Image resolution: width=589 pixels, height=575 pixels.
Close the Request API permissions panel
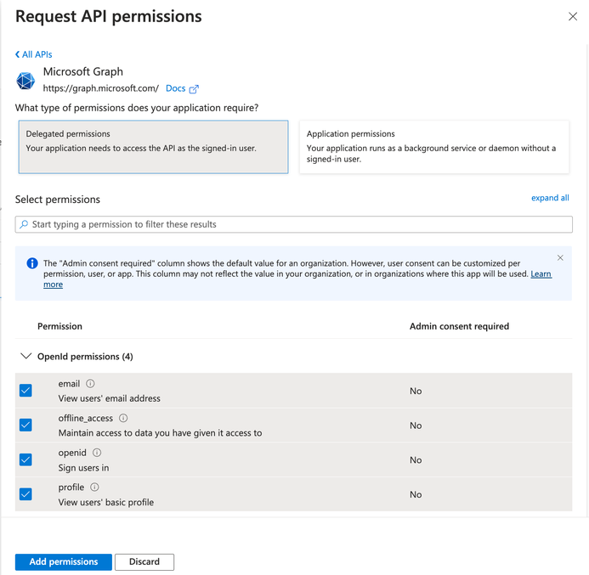click(573, 16)
